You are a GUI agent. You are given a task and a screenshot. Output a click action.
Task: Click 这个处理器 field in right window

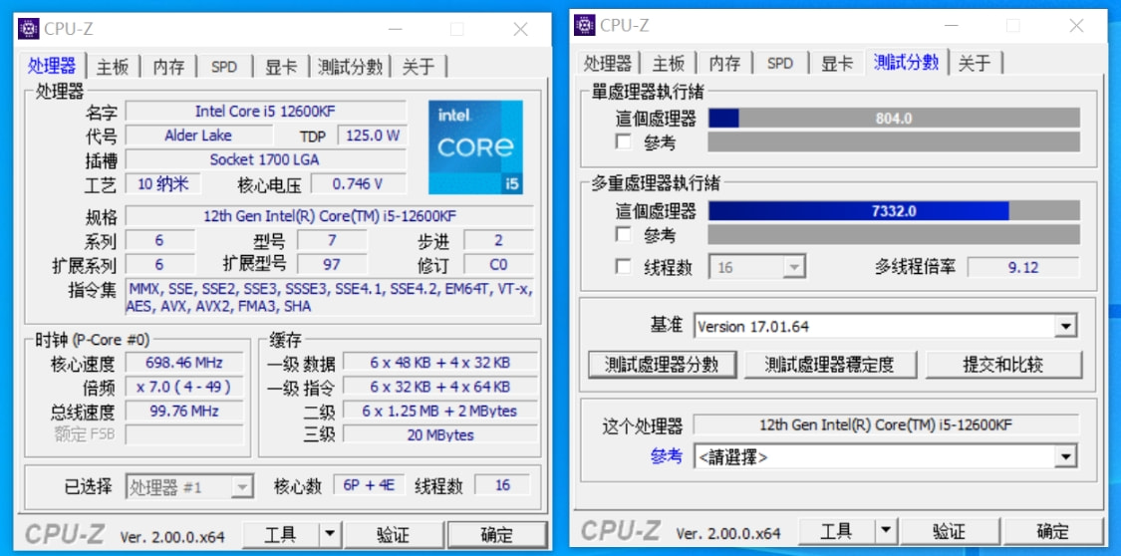coord(886,424)
